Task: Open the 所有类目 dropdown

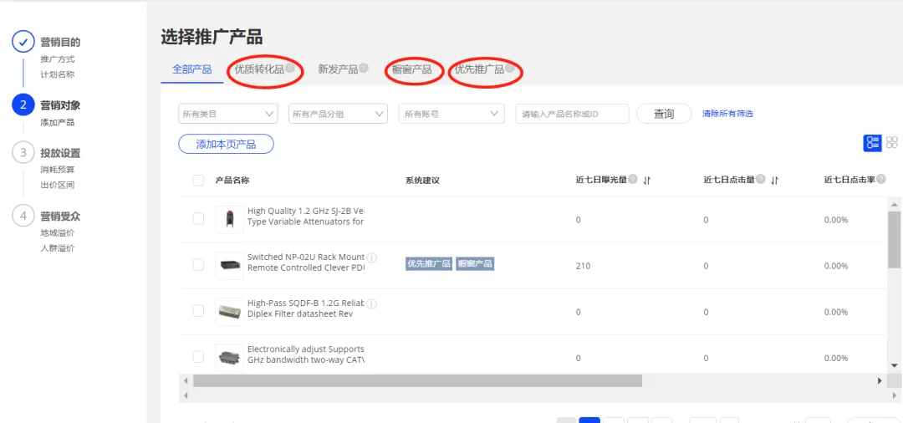Action: (228, 114)
